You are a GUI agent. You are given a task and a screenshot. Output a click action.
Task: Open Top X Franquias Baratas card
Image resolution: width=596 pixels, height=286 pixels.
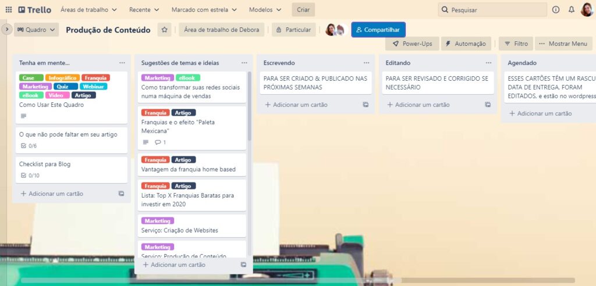(192, 195)
